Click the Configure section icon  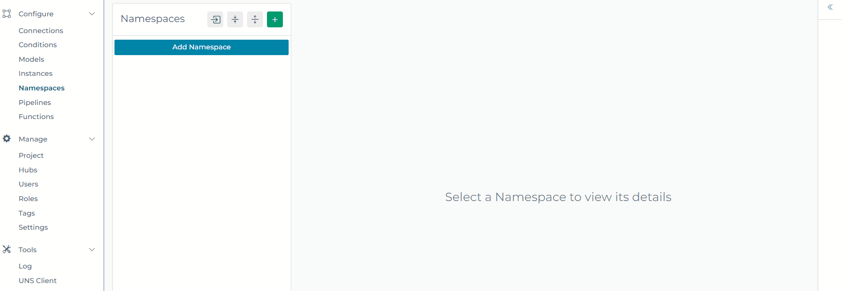point(7,14)
